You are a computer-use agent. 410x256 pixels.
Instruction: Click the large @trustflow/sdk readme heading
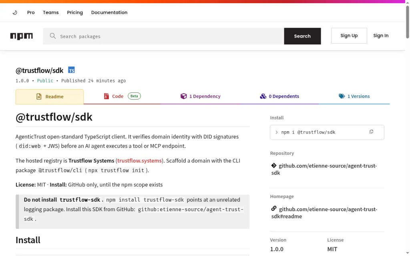54,117
